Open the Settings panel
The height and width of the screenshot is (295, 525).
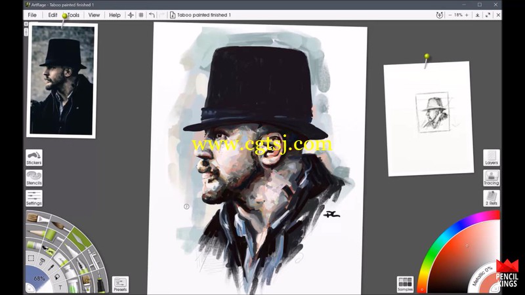(x=34, y=199)
